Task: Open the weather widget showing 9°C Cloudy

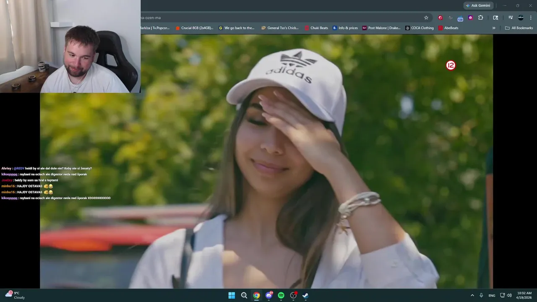Action: (15, 295)
